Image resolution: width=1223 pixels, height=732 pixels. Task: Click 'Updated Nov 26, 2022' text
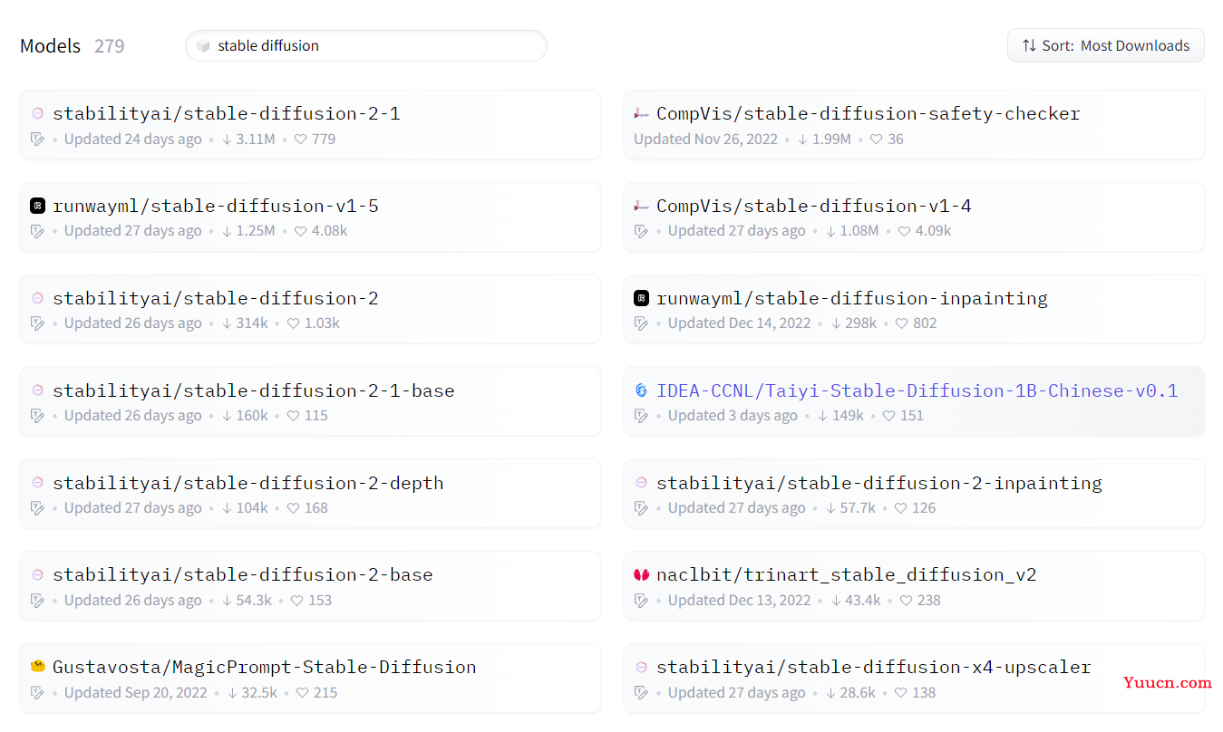pyautogui.click(x=707, y=140)
